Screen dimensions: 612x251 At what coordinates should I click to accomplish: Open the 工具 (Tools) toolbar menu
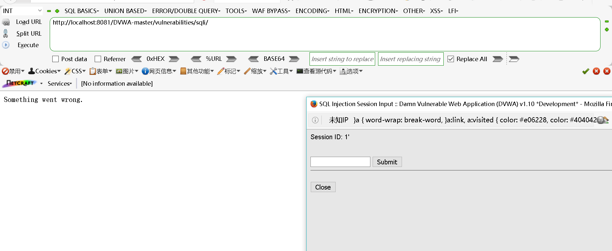tap(281, 71)
